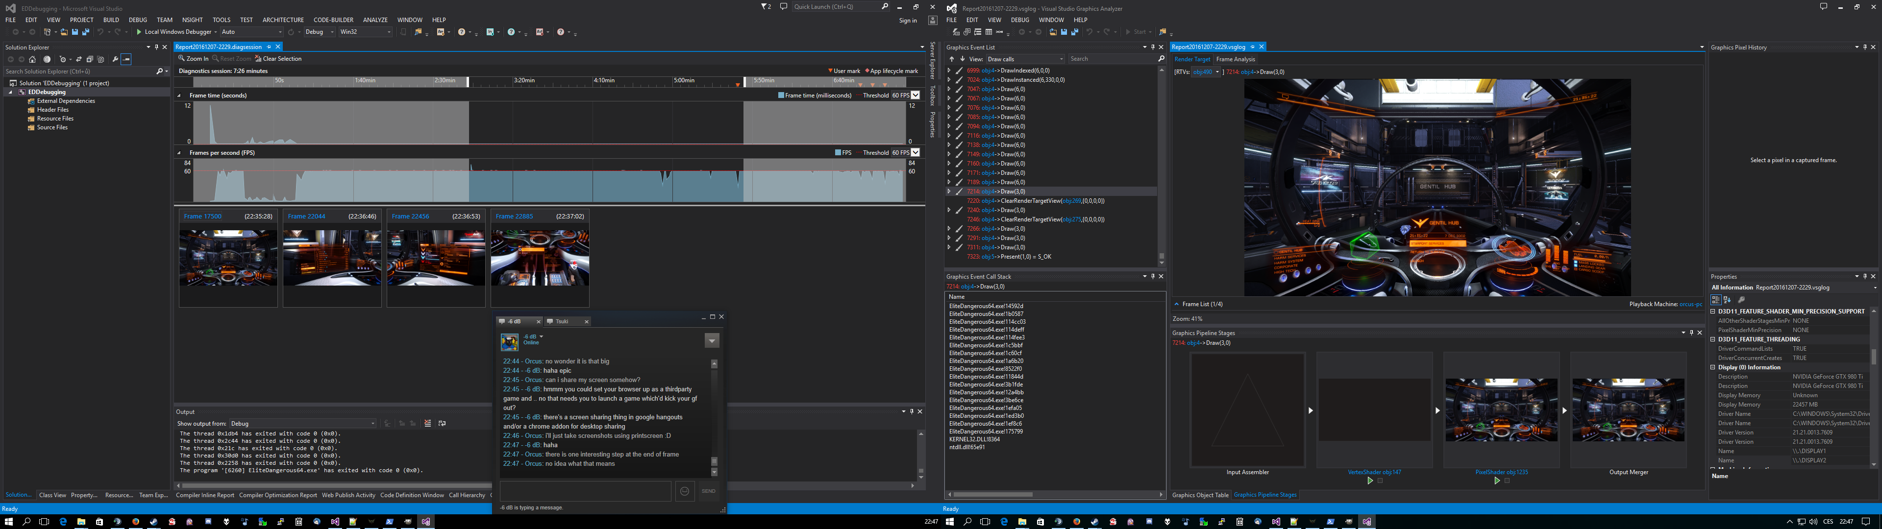The image size is (1882, 529).
Task: Click Clear Selection in diagnostics toolbar
Action: (277, 58)
